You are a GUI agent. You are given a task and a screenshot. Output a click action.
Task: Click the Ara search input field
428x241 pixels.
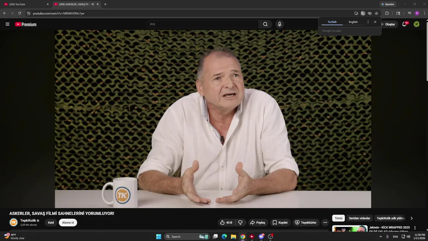tap(203, 24)
